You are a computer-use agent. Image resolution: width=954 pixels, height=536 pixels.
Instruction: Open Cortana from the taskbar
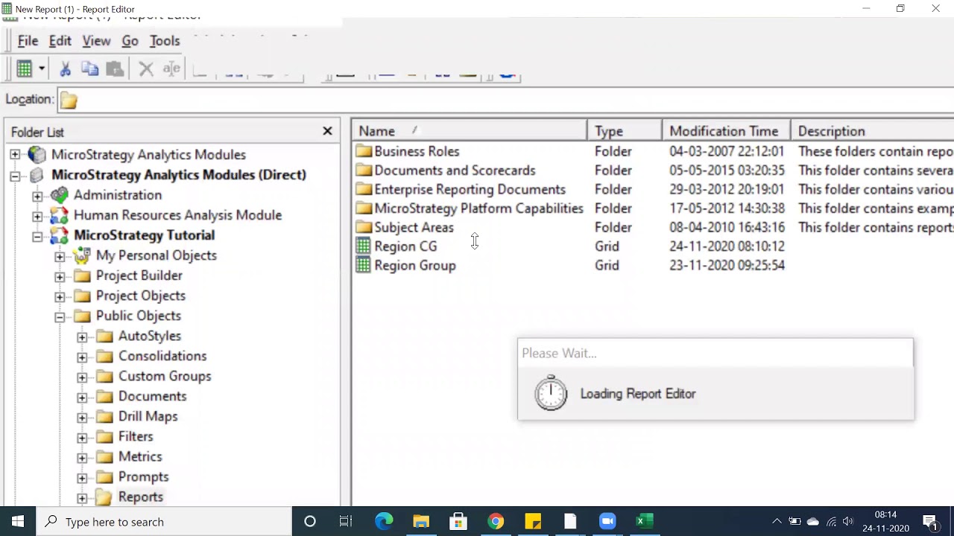pyautogui.click(x=310, y=522)
